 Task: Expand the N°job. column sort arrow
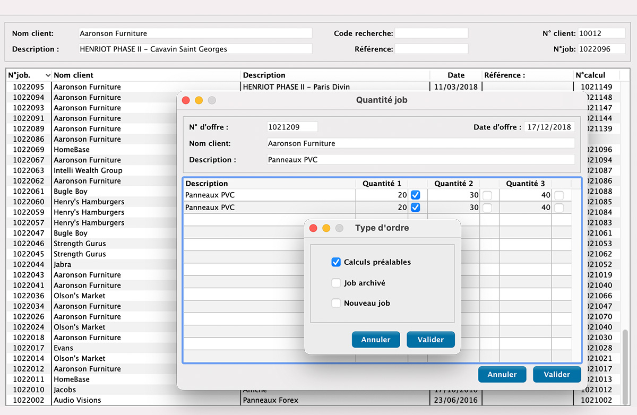pyautogui.click(x=48, y=75)
